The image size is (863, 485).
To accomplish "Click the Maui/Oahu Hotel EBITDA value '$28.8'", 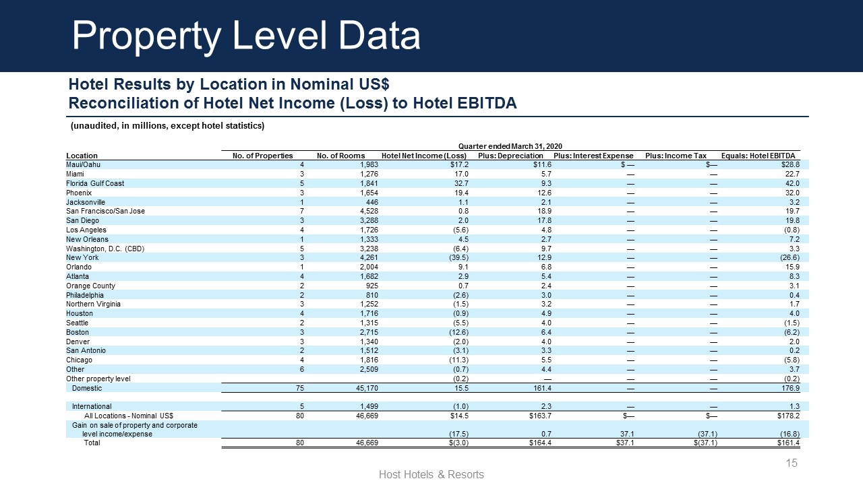I will (x=790, y=164).
